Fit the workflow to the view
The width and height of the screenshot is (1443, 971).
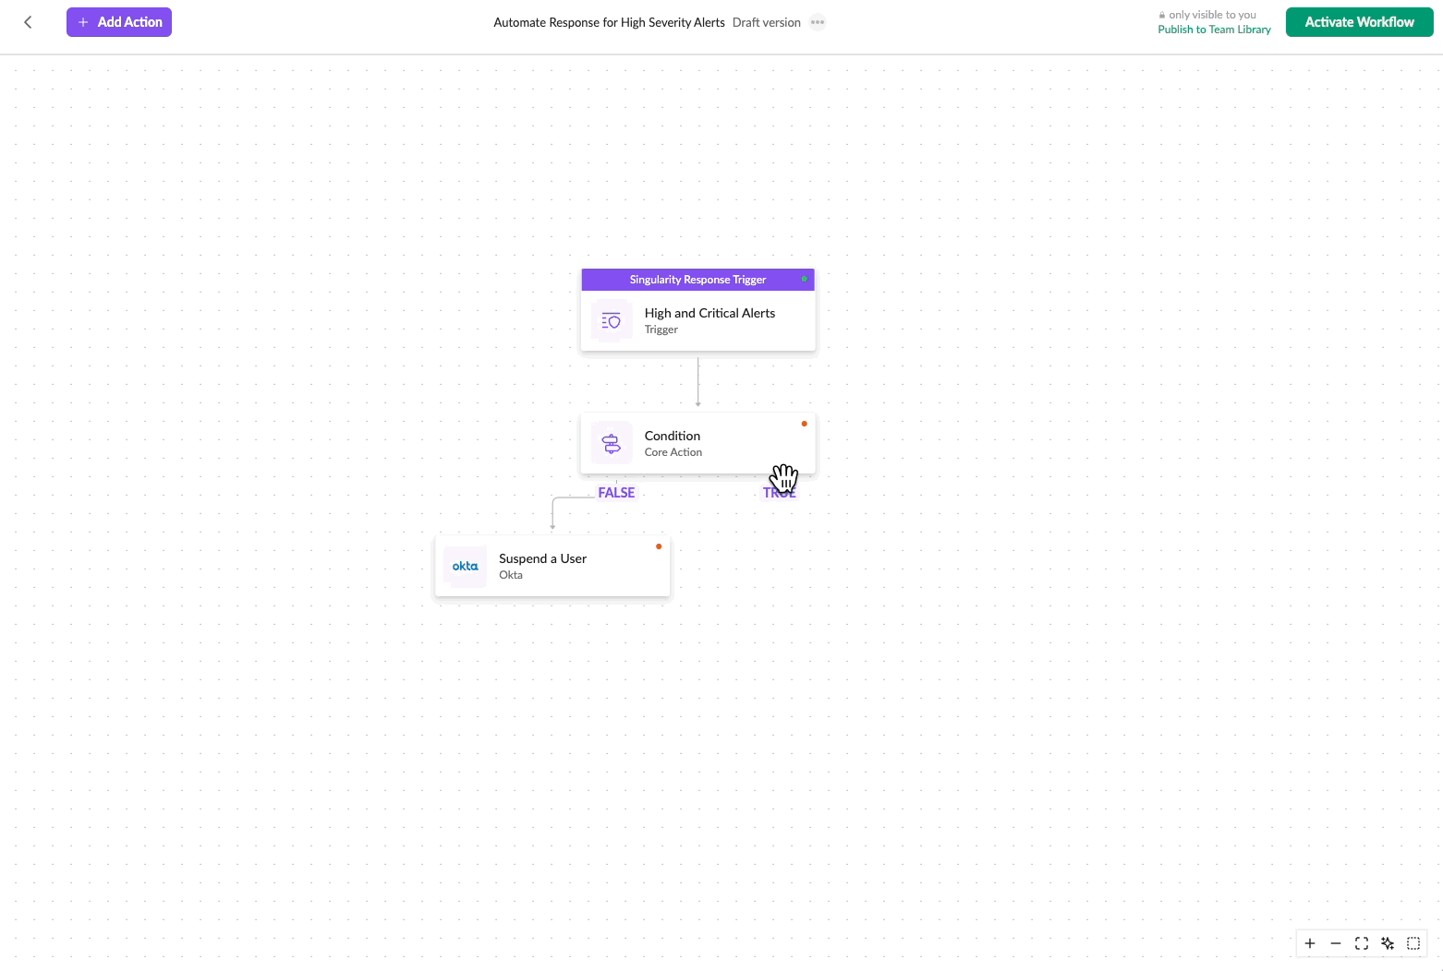point(1362,943)
